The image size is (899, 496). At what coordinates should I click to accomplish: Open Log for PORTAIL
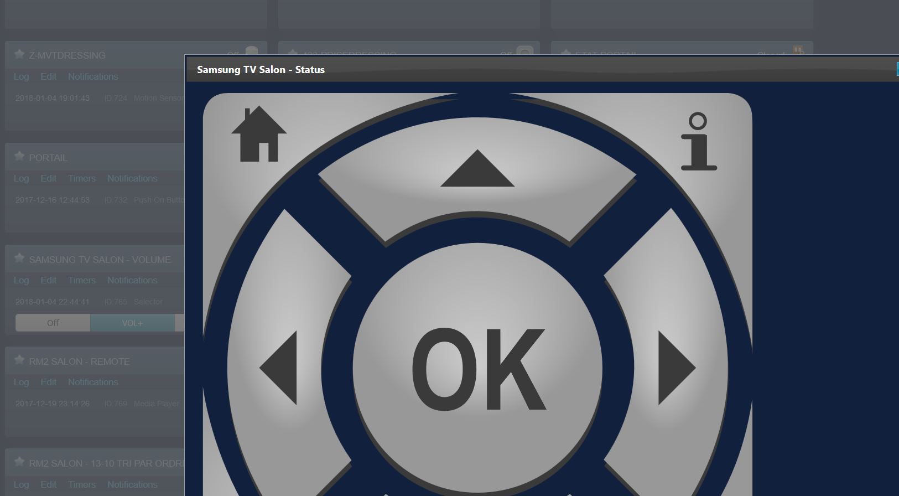pyautogui.click(x=21, y=178)
